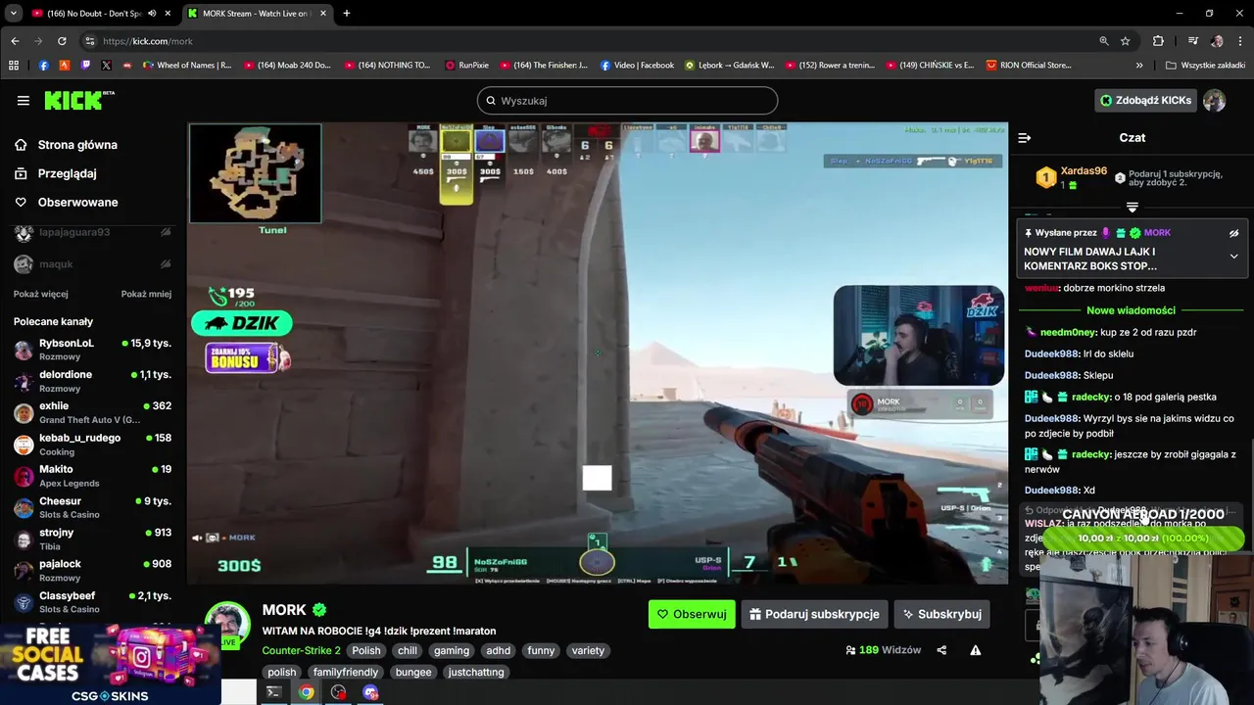
Task: Jump to Nowe wiadomości in chat
Action: 1132,310
